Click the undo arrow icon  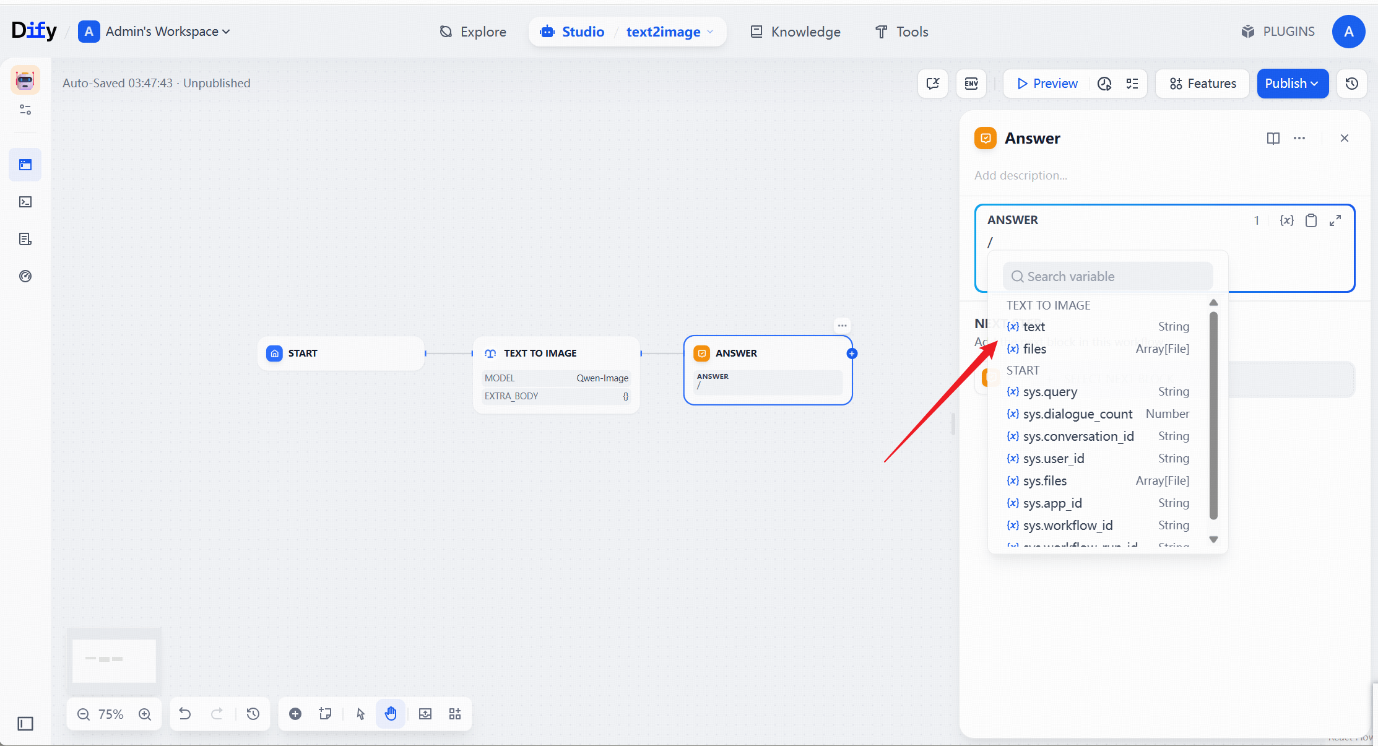184,714
